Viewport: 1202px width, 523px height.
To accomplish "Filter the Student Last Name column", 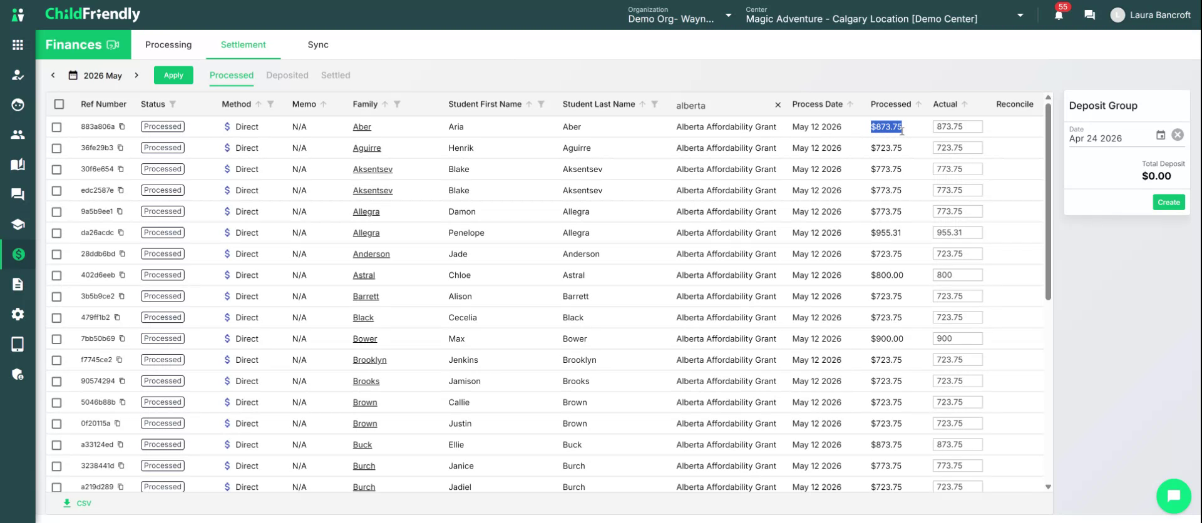I will (x=654, y=104).
